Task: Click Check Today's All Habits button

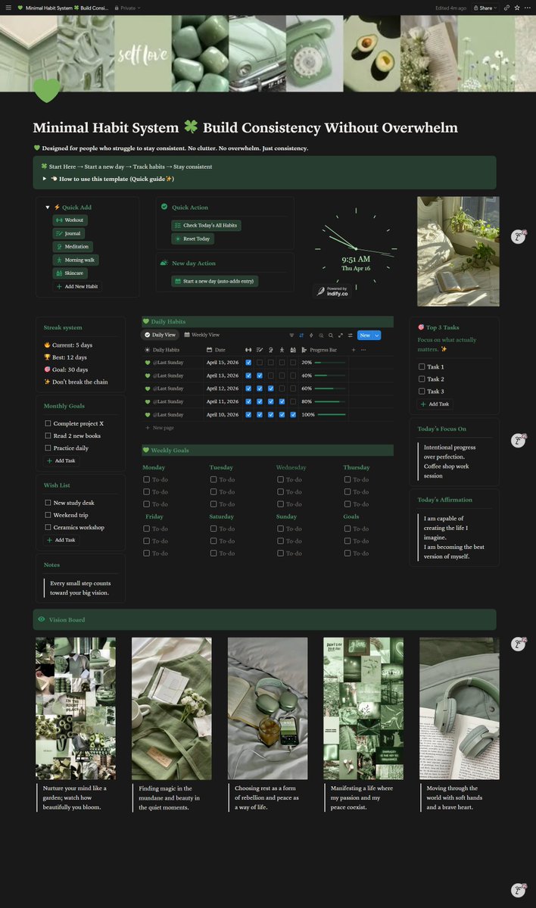Action: (x=206, y=225)
